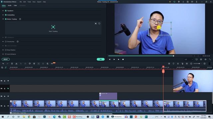Click the Windows Start button

coord(2,117)
